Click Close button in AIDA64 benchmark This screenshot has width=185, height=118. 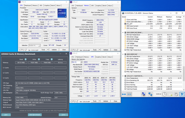coord(63,115)
